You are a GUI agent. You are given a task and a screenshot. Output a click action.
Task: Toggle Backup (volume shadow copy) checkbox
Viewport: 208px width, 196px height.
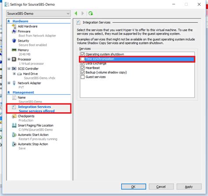point(82,72)
